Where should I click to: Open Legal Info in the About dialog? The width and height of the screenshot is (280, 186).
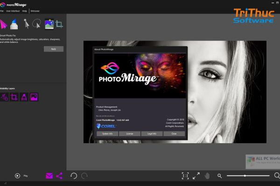point(152,133)
